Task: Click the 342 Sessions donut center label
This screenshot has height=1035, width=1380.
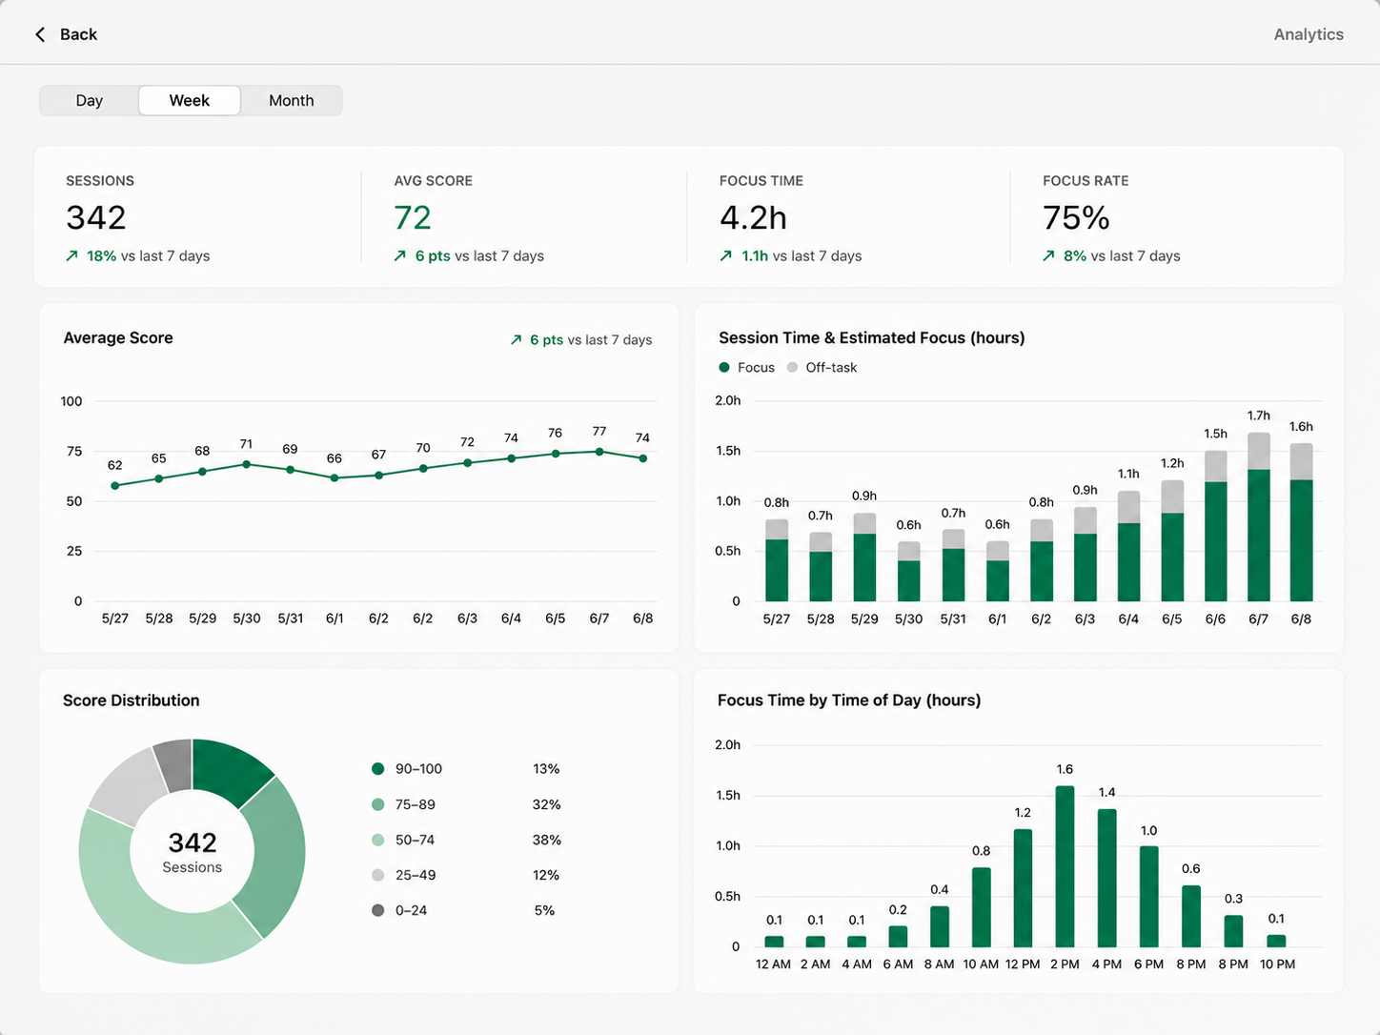Action: click(193, 851)
